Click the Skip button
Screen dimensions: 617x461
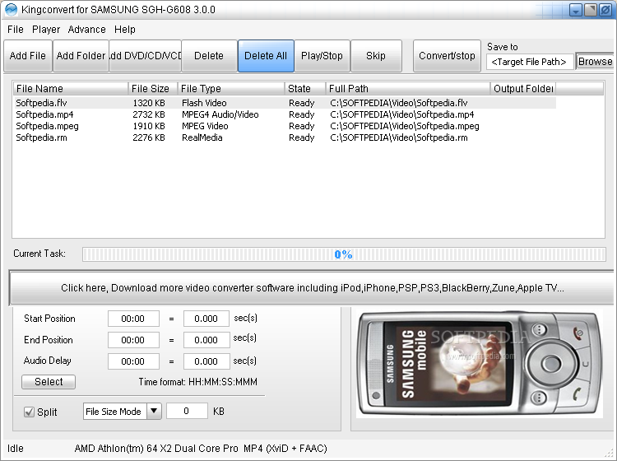(376, 56)
